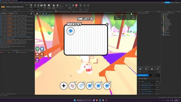181x102 pixels.
Task: Open the Audio category dropdown in Toolbox
Action: pos(140,72)
